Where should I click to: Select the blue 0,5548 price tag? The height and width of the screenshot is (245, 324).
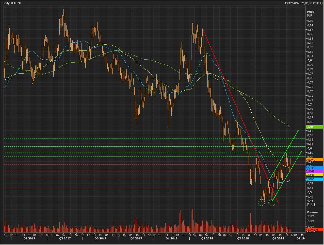(314, 168)
